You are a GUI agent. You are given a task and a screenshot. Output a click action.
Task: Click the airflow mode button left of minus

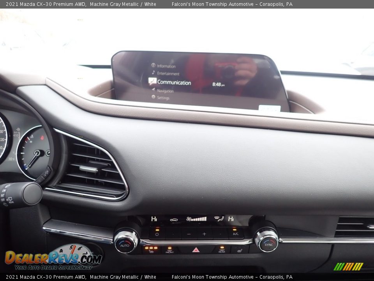173,234
